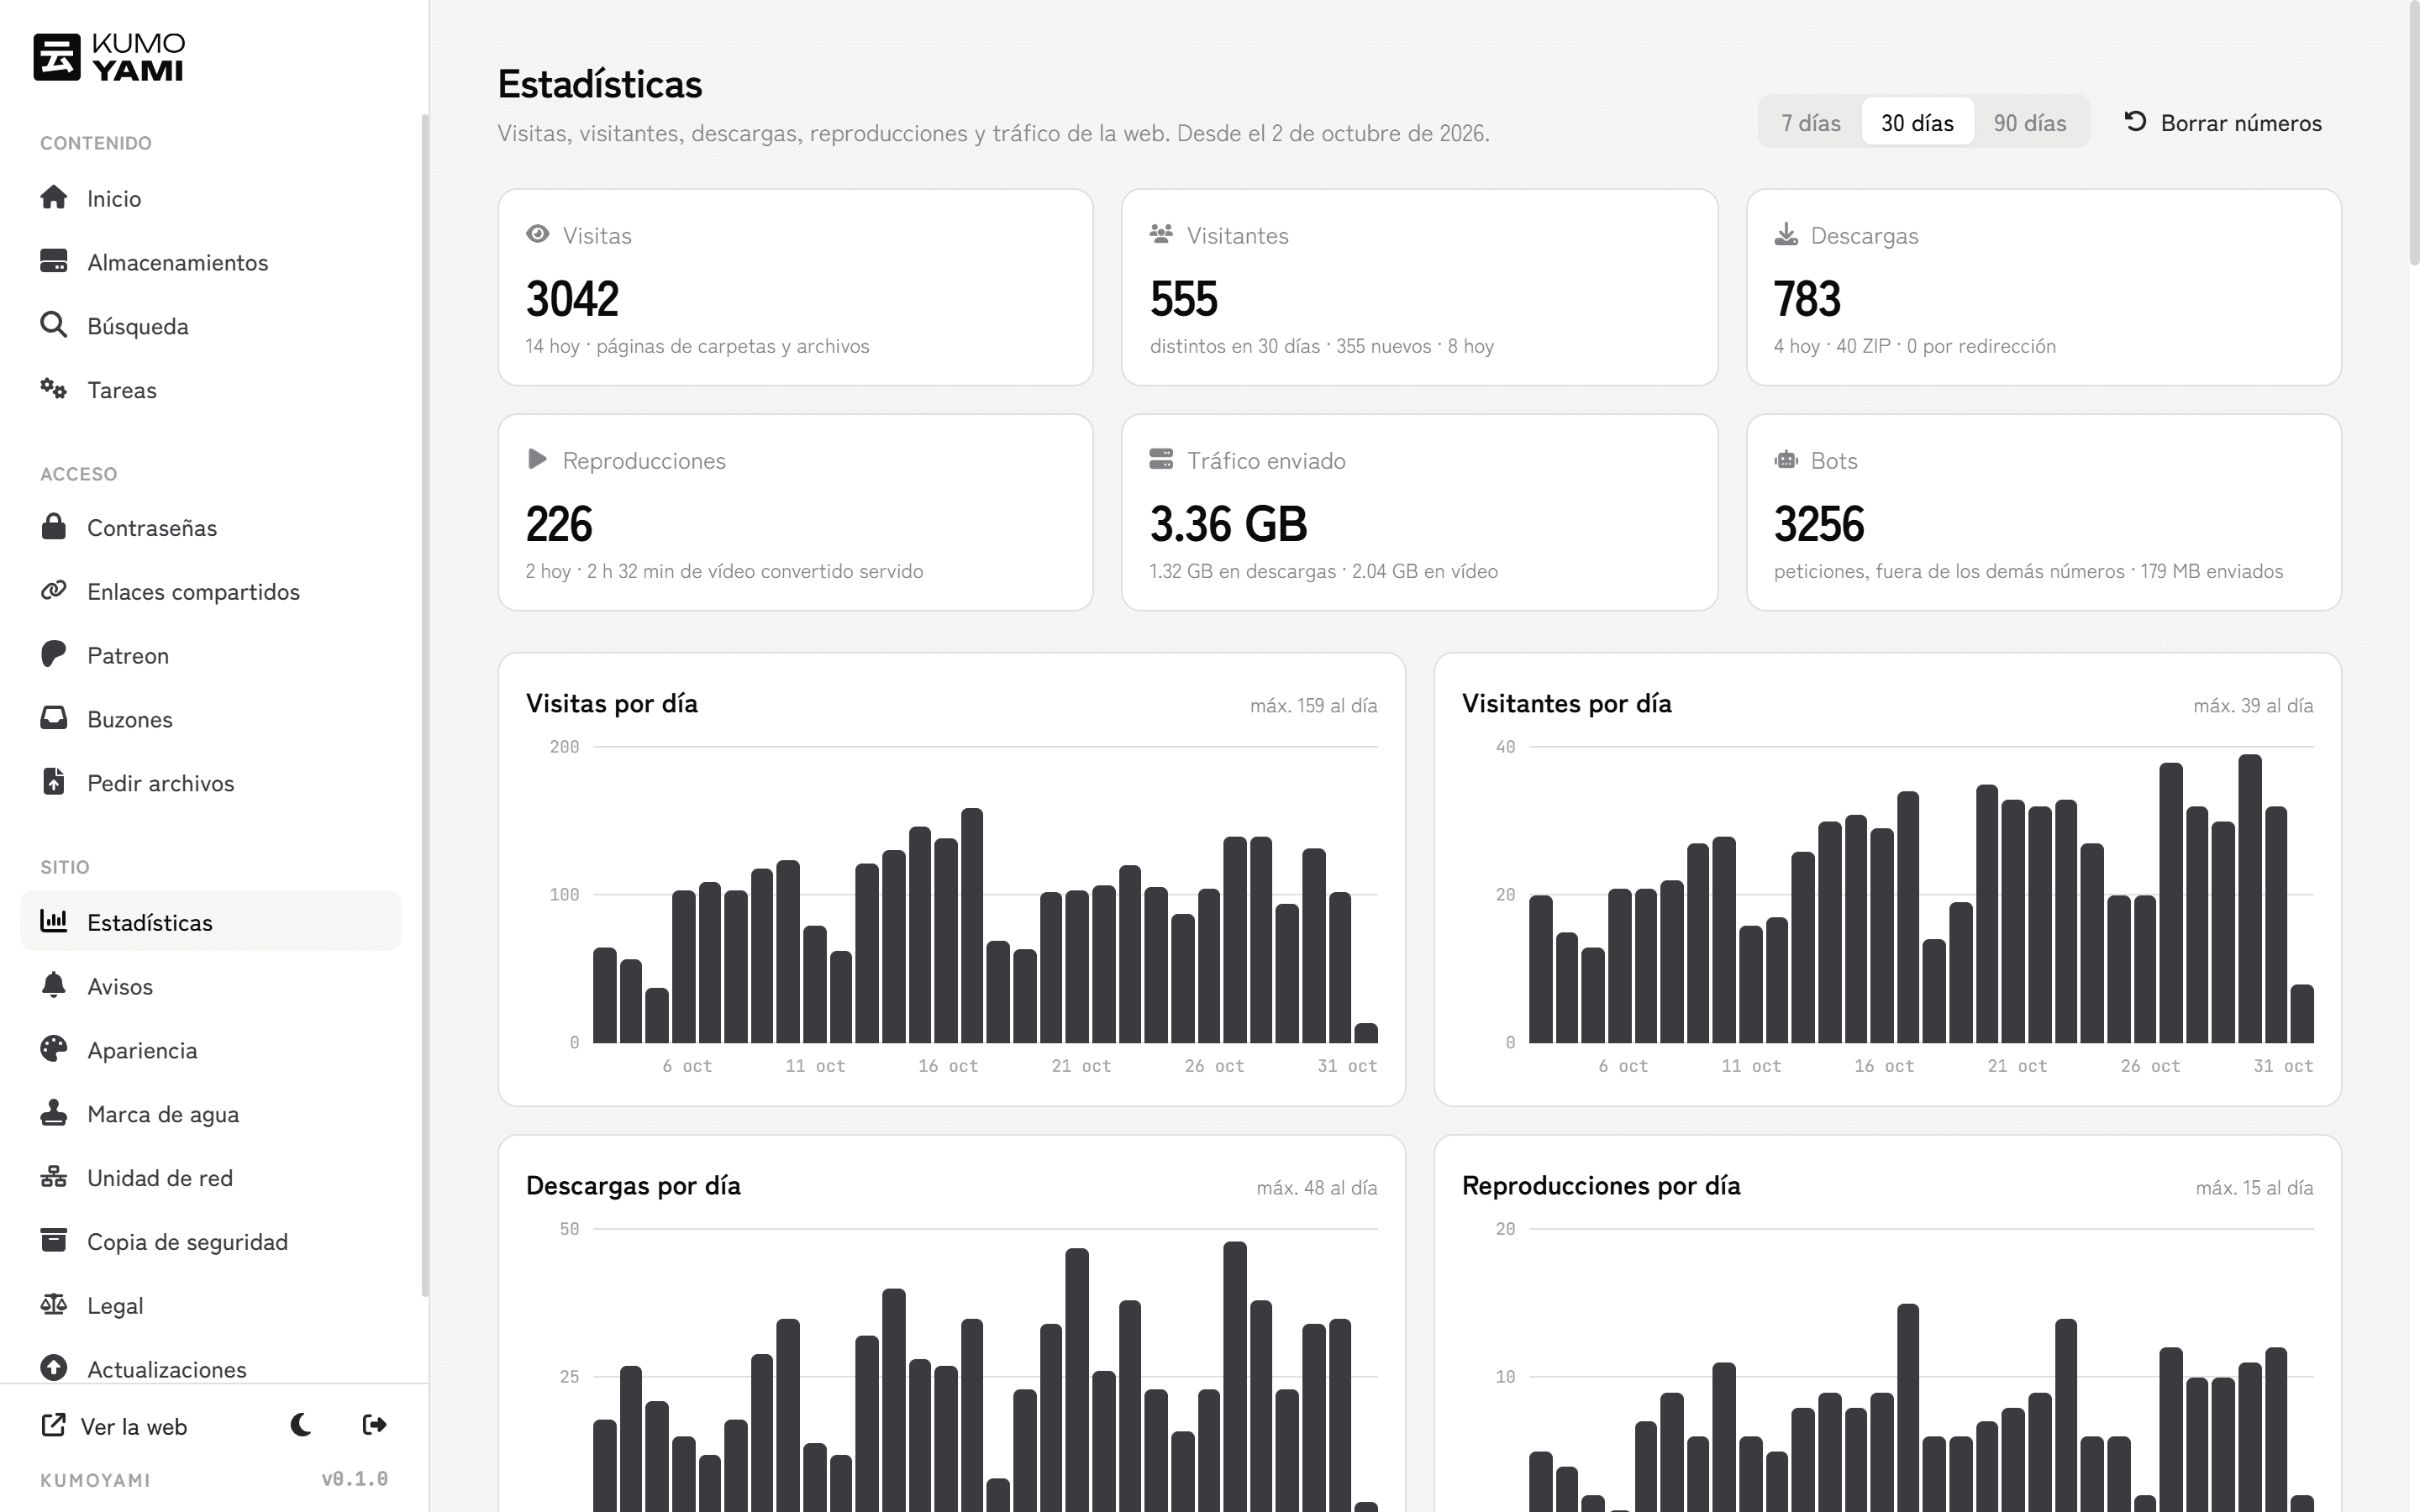Open Ver la web link
This screenshot has height=1512, width=2420.
(x=114, y=1426)
